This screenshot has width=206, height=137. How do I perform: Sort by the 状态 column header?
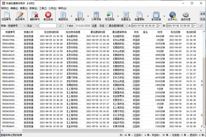(136, 32)
